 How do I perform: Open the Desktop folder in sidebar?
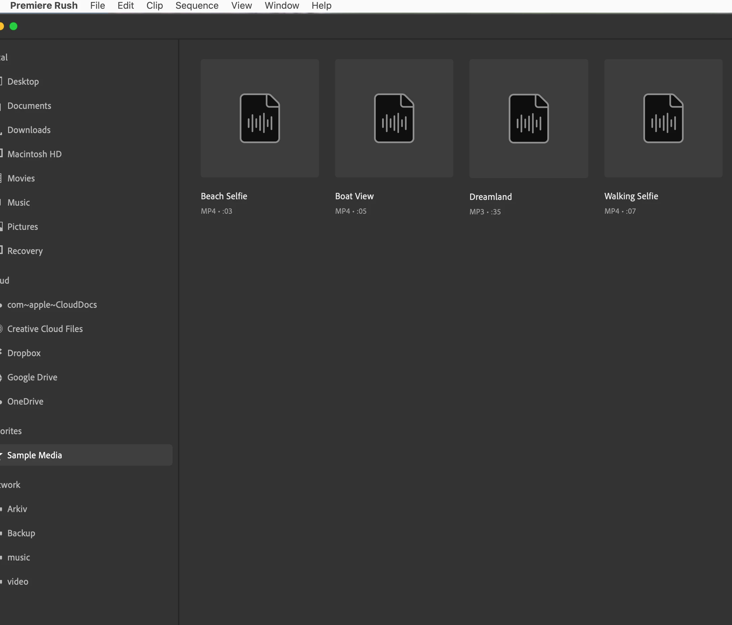pyautogui.click(x=23, y=82)
